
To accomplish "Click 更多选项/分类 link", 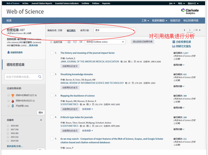I will (x=15, y=146).
